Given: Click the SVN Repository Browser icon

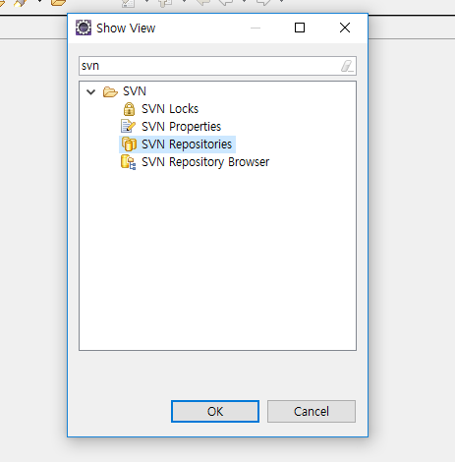Looking at the screenshot, I should pyautogui.click(x=128, y=162).
